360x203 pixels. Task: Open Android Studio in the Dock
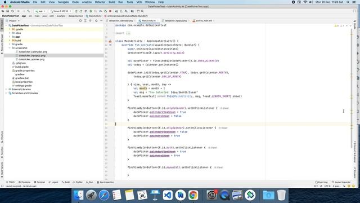point(181,195)
